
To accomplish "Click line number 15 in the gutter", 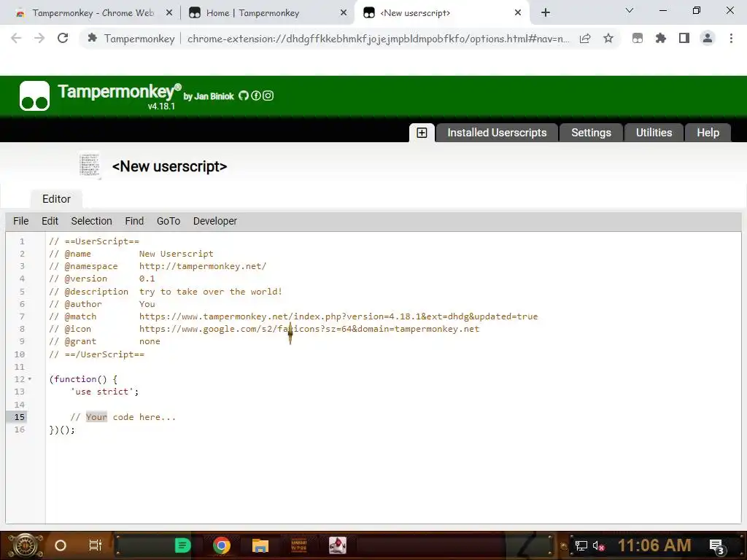I will pos(19,417).
